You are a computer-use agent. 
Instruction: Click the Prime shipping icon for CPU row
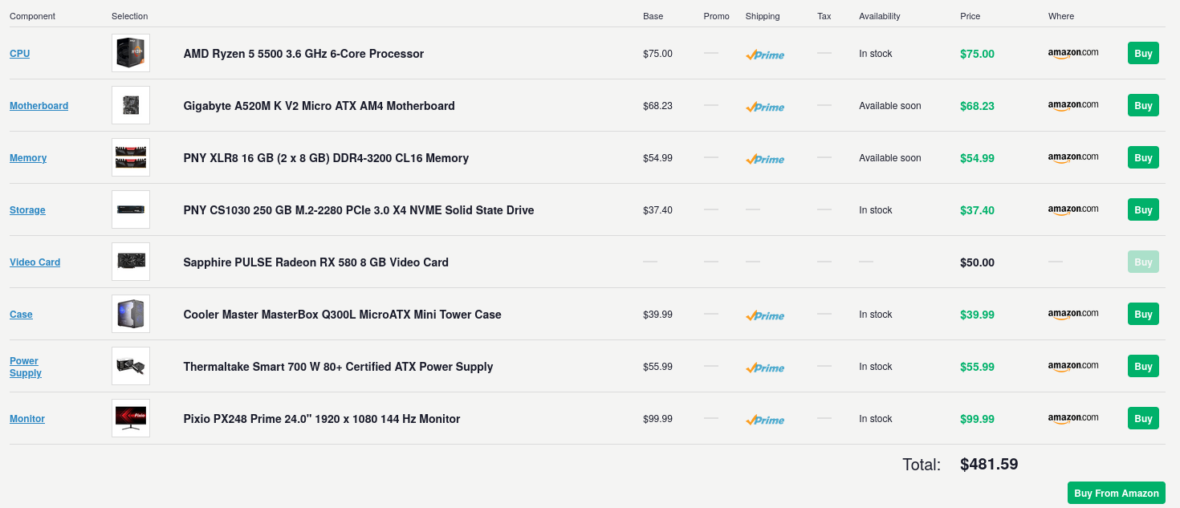click(765, 55)
